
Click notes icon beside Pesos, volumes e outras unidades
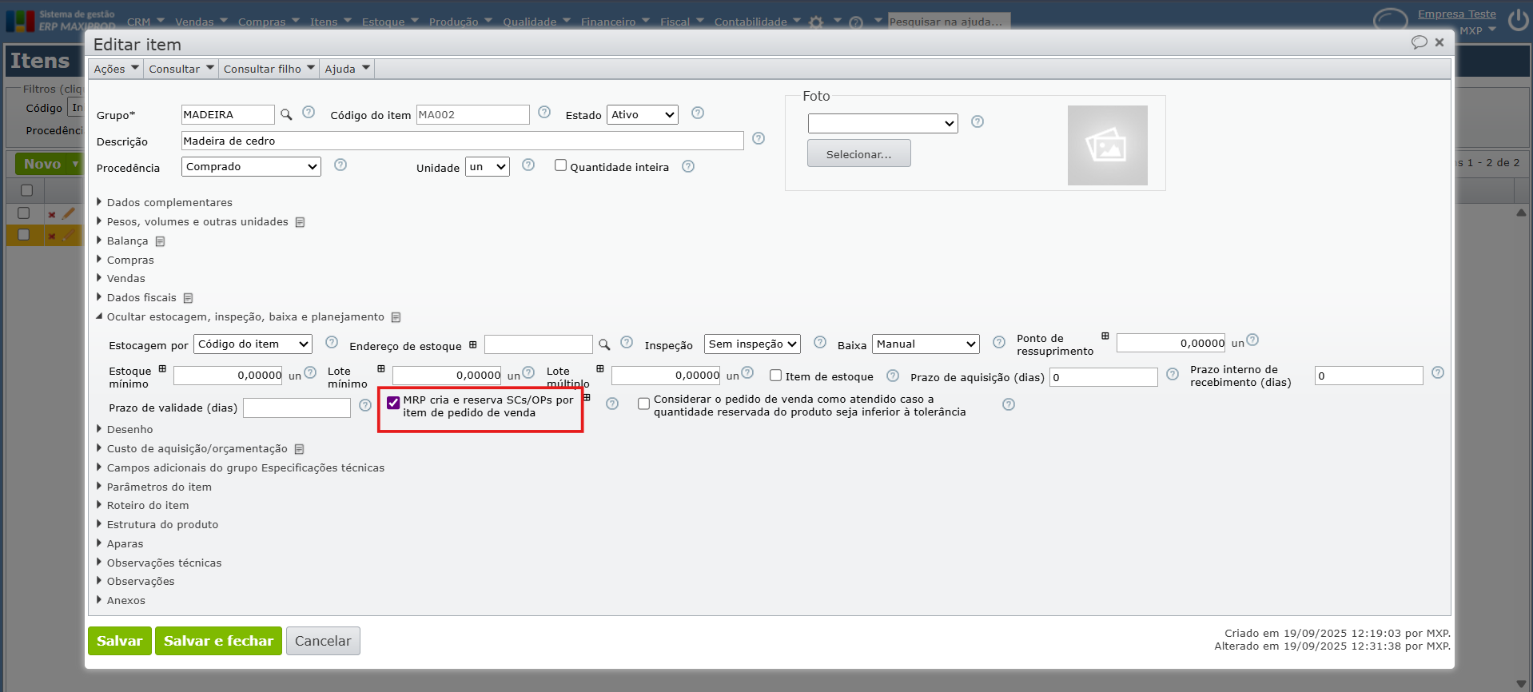(301, 222)
